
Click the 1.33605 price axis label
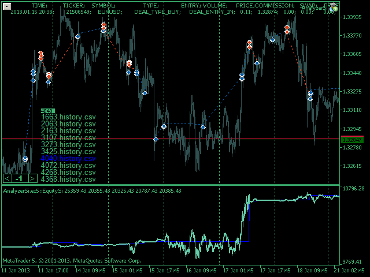352,54
